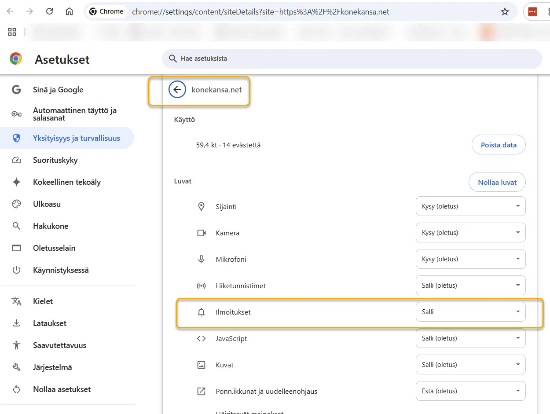This screenshot has height=414, width=550.
Task: Open the Liiketunnistimet permission dropdown
Action: click(x=470, y=286)
